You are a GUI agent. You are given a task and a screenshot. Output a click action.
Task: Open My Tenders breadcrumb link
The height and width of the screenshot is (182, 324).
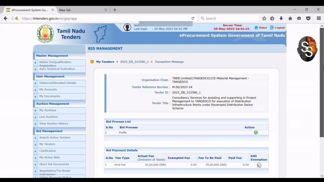pos(105,62)
